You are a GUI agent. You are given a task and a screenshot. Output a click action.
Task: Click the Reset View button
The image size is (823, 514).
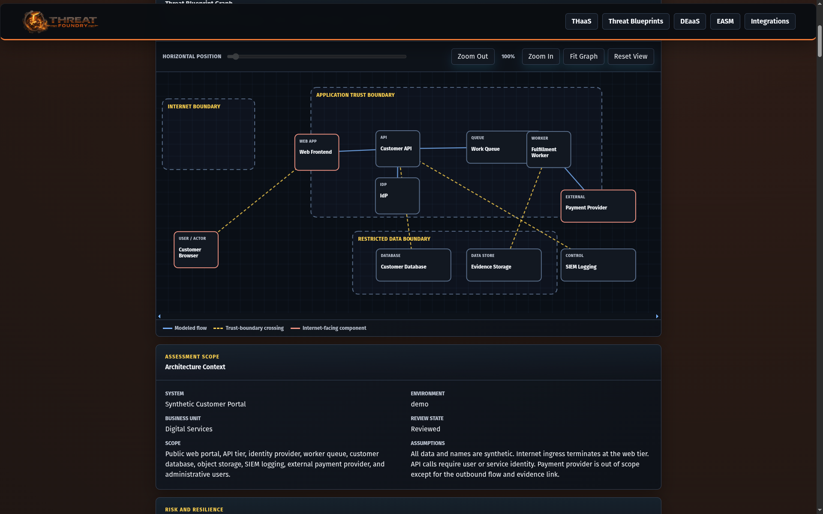[x=631, y=57]
